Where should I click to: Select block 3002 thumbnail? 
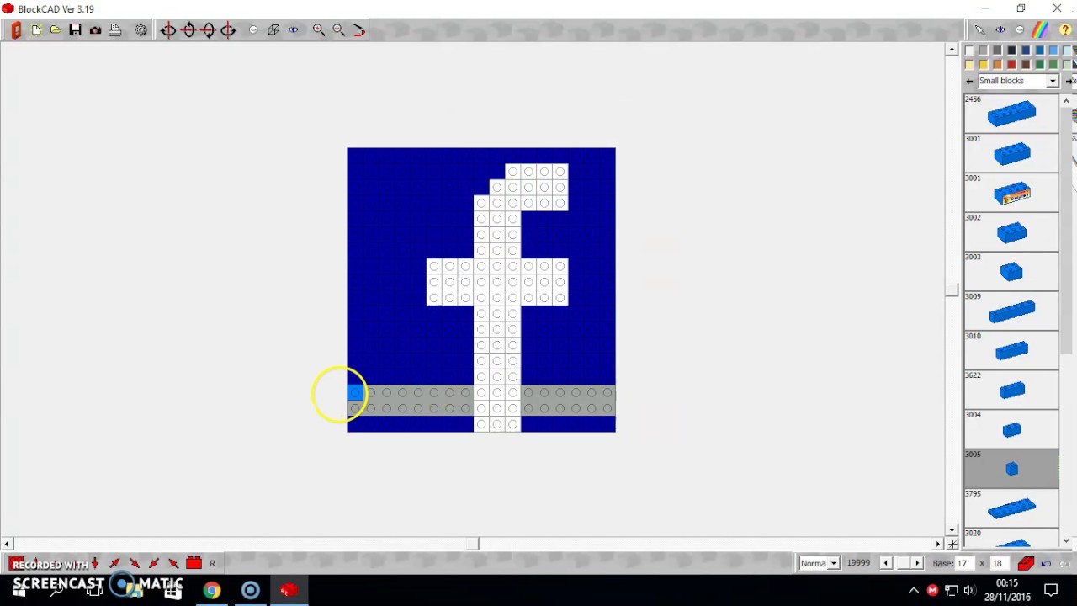[x=1011, y=232]
